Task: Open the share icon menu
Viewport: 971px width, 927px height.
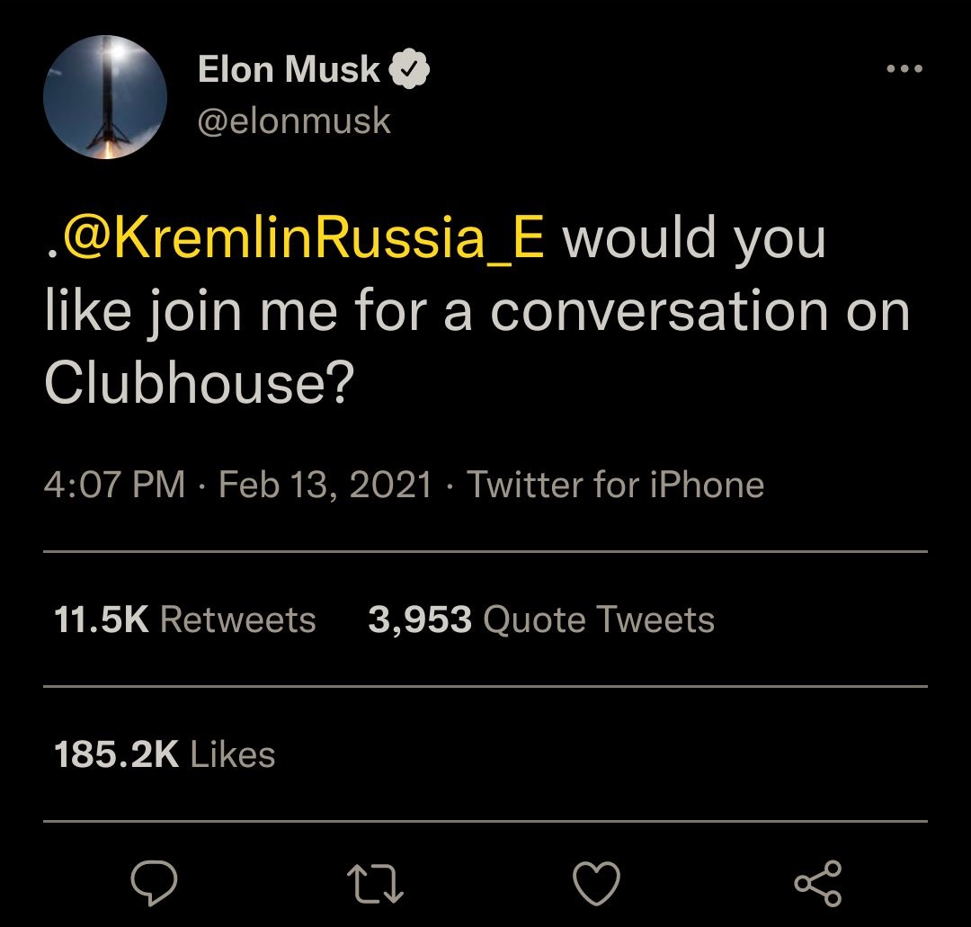Action: [818, 883]
